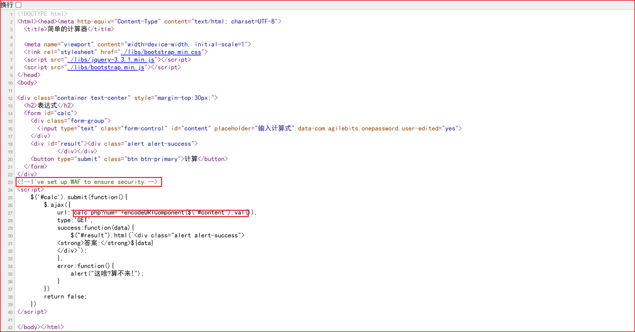
Task: Click the error:function() line
Action: pos(86,266)
